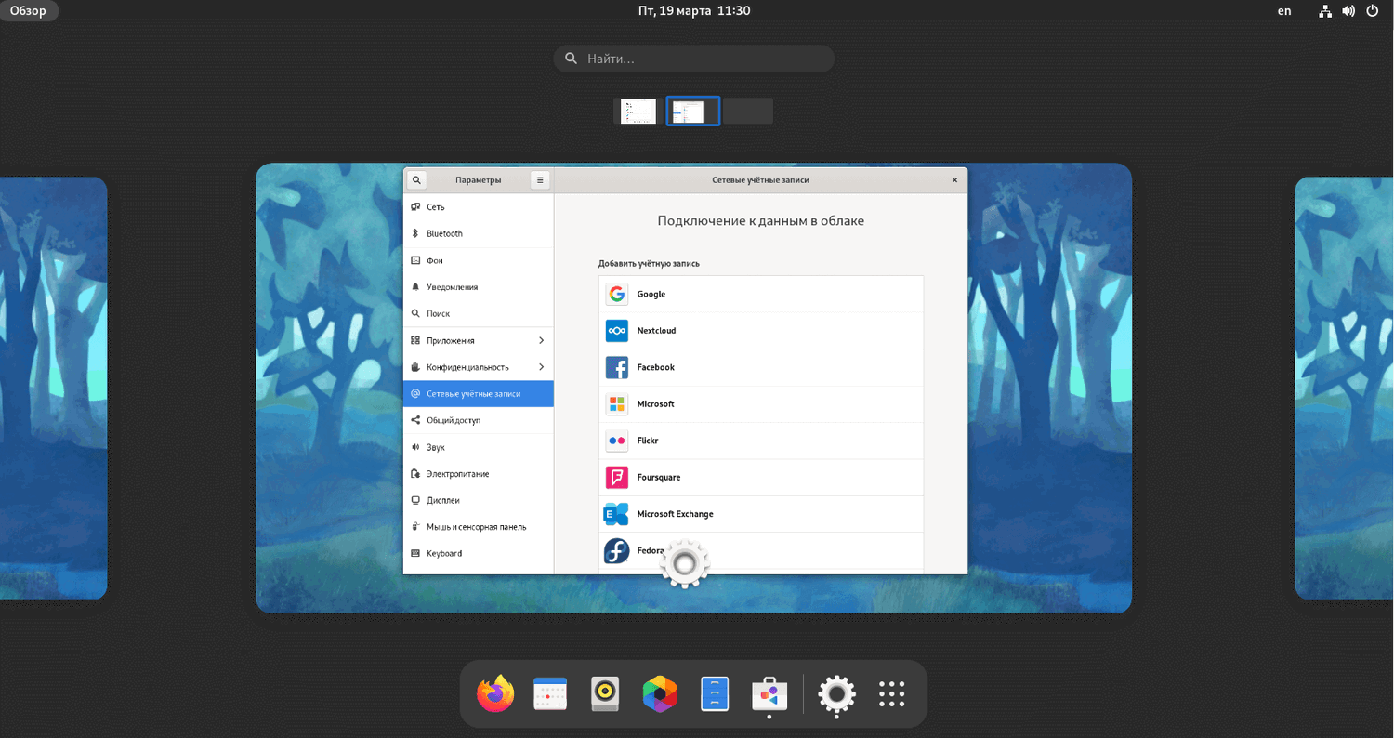Select the highlighted second workspace thumbnail
Image resolution: width=1394 pixels, height=738 pixels.
click(x=693, y=112)
